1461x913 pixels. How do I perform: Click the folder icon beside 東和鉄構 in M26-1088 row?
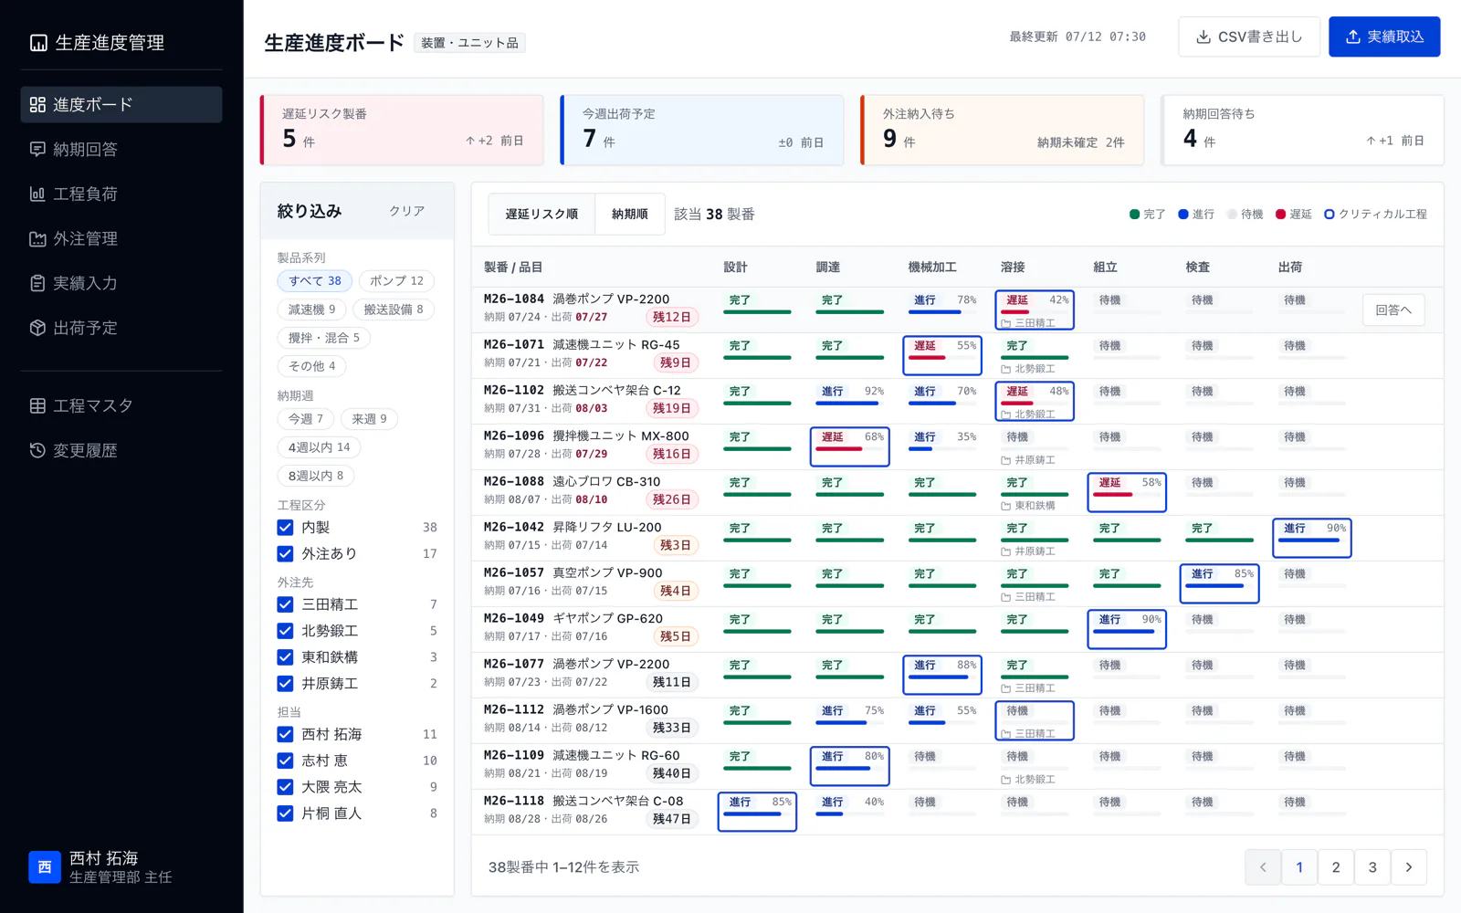point(1005,506)
